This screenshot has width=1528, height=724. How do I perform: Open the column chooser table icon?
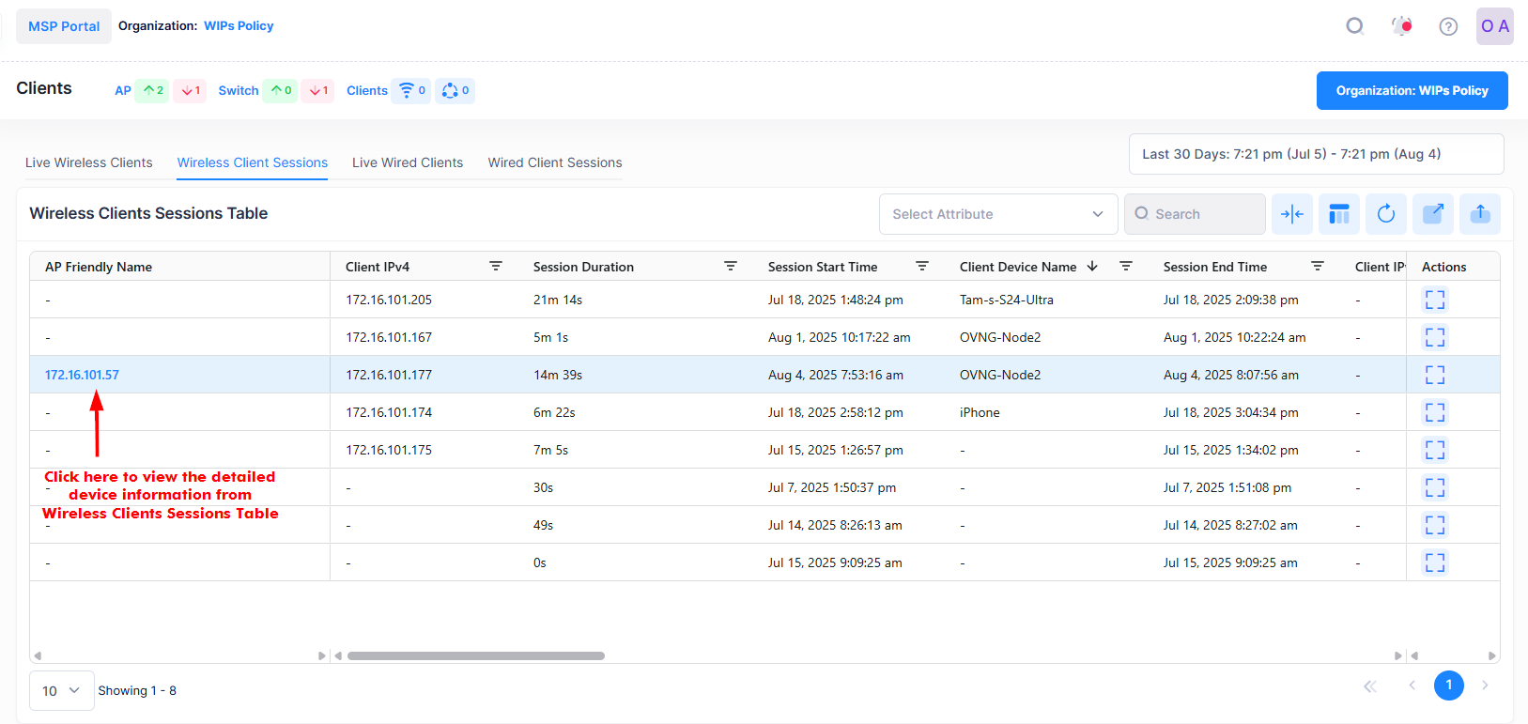pos(1338,214)
